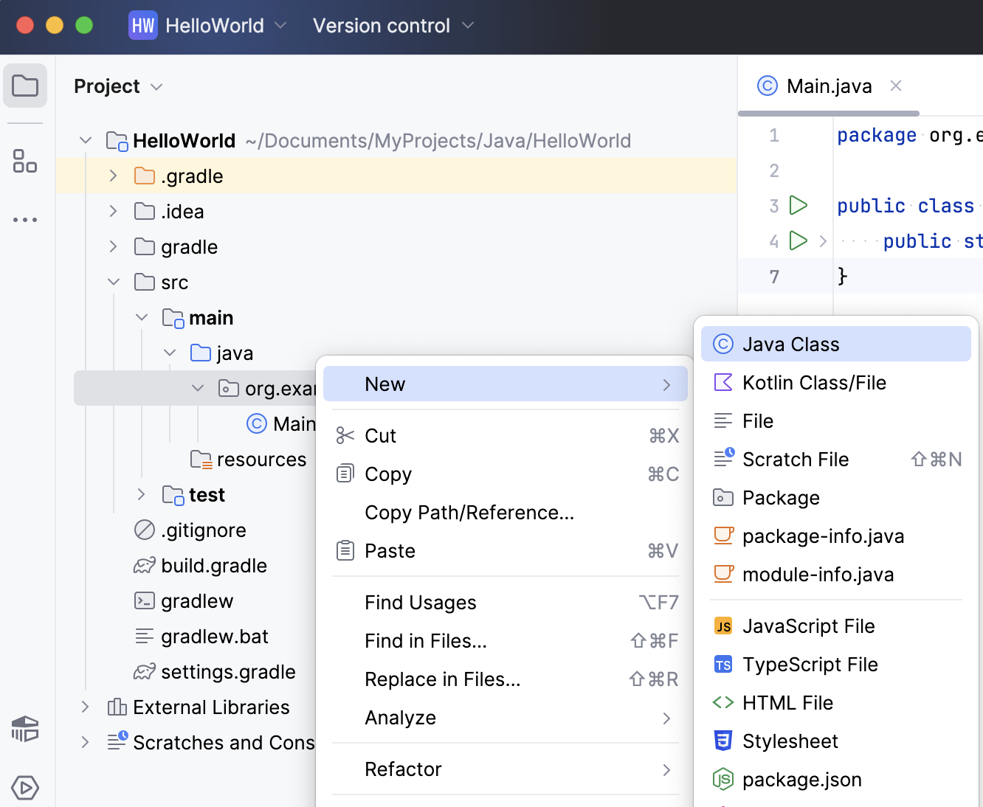Open More Tool Windows via ellipsis icon

pos(25,219)
